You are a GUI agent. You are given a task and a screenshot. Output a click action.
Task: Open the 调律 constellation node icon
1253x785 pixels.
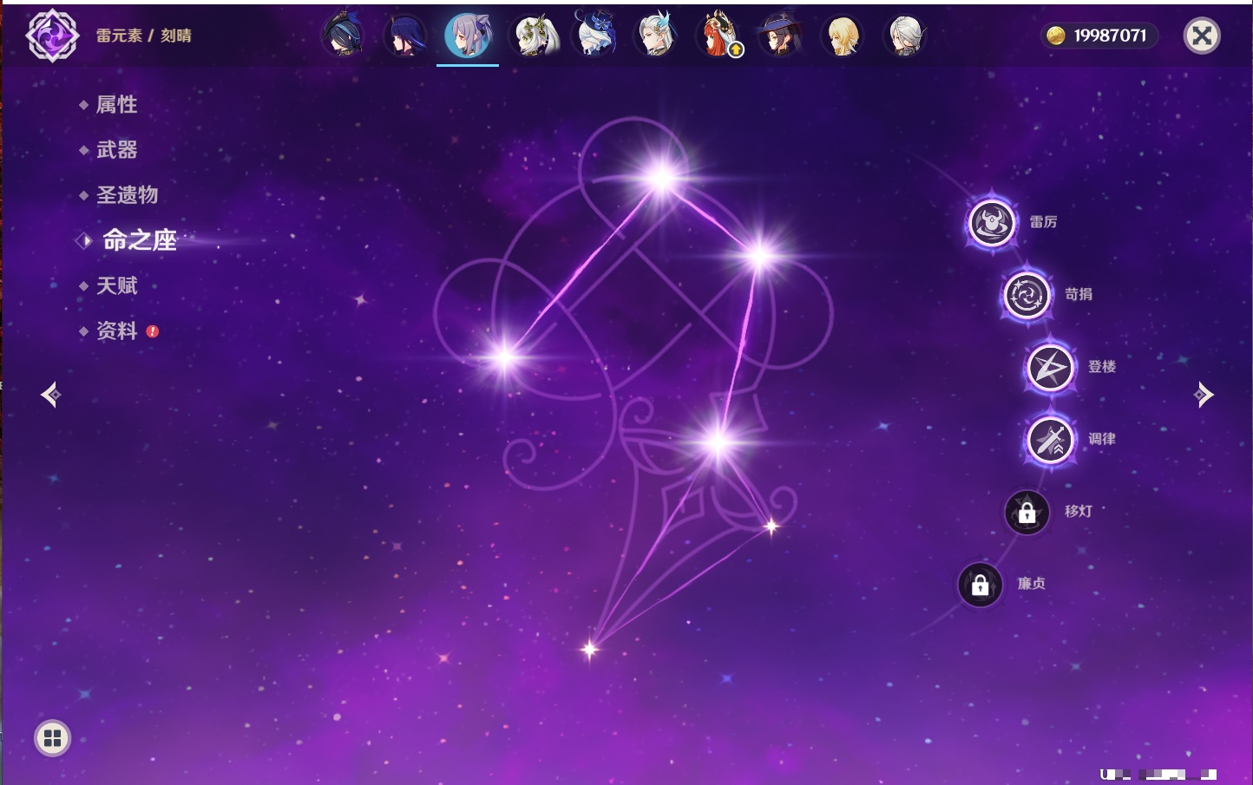point(1050,440)
